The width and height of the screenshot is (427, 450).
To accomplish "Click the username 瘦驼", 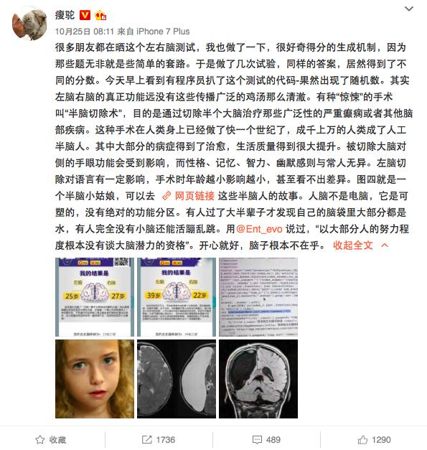I will pyautogui.click(x=65, y=15).
